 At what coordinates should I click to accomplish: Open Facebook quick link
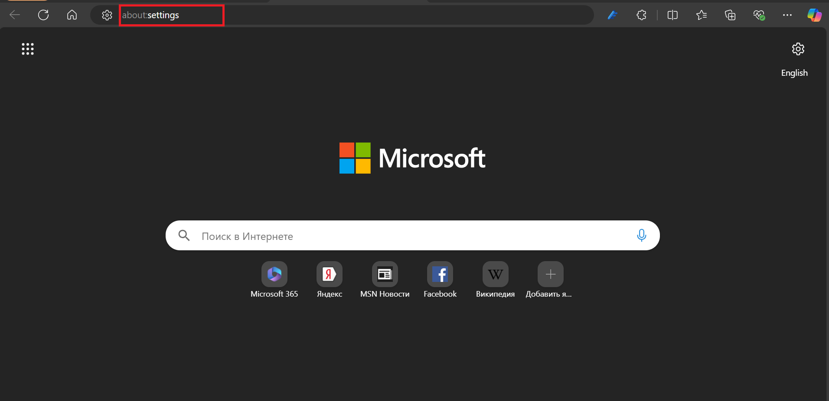440,280
